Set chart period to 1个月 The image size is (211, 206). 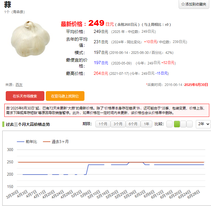[103, 124]
